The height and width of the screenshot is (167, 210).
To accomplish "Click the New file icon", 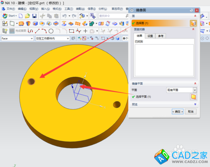I will (21, 16).
